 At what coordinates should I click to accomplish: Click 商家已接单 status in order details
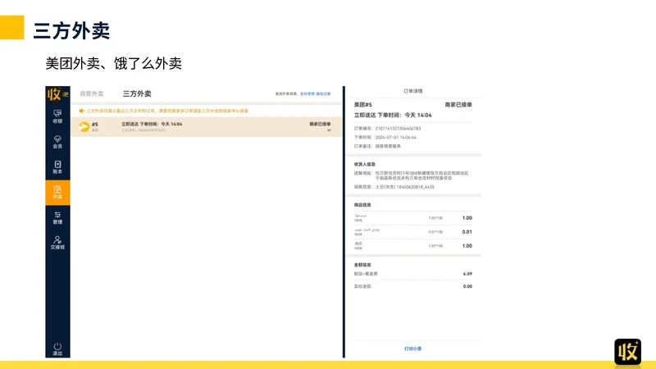[x=458, y=105]
